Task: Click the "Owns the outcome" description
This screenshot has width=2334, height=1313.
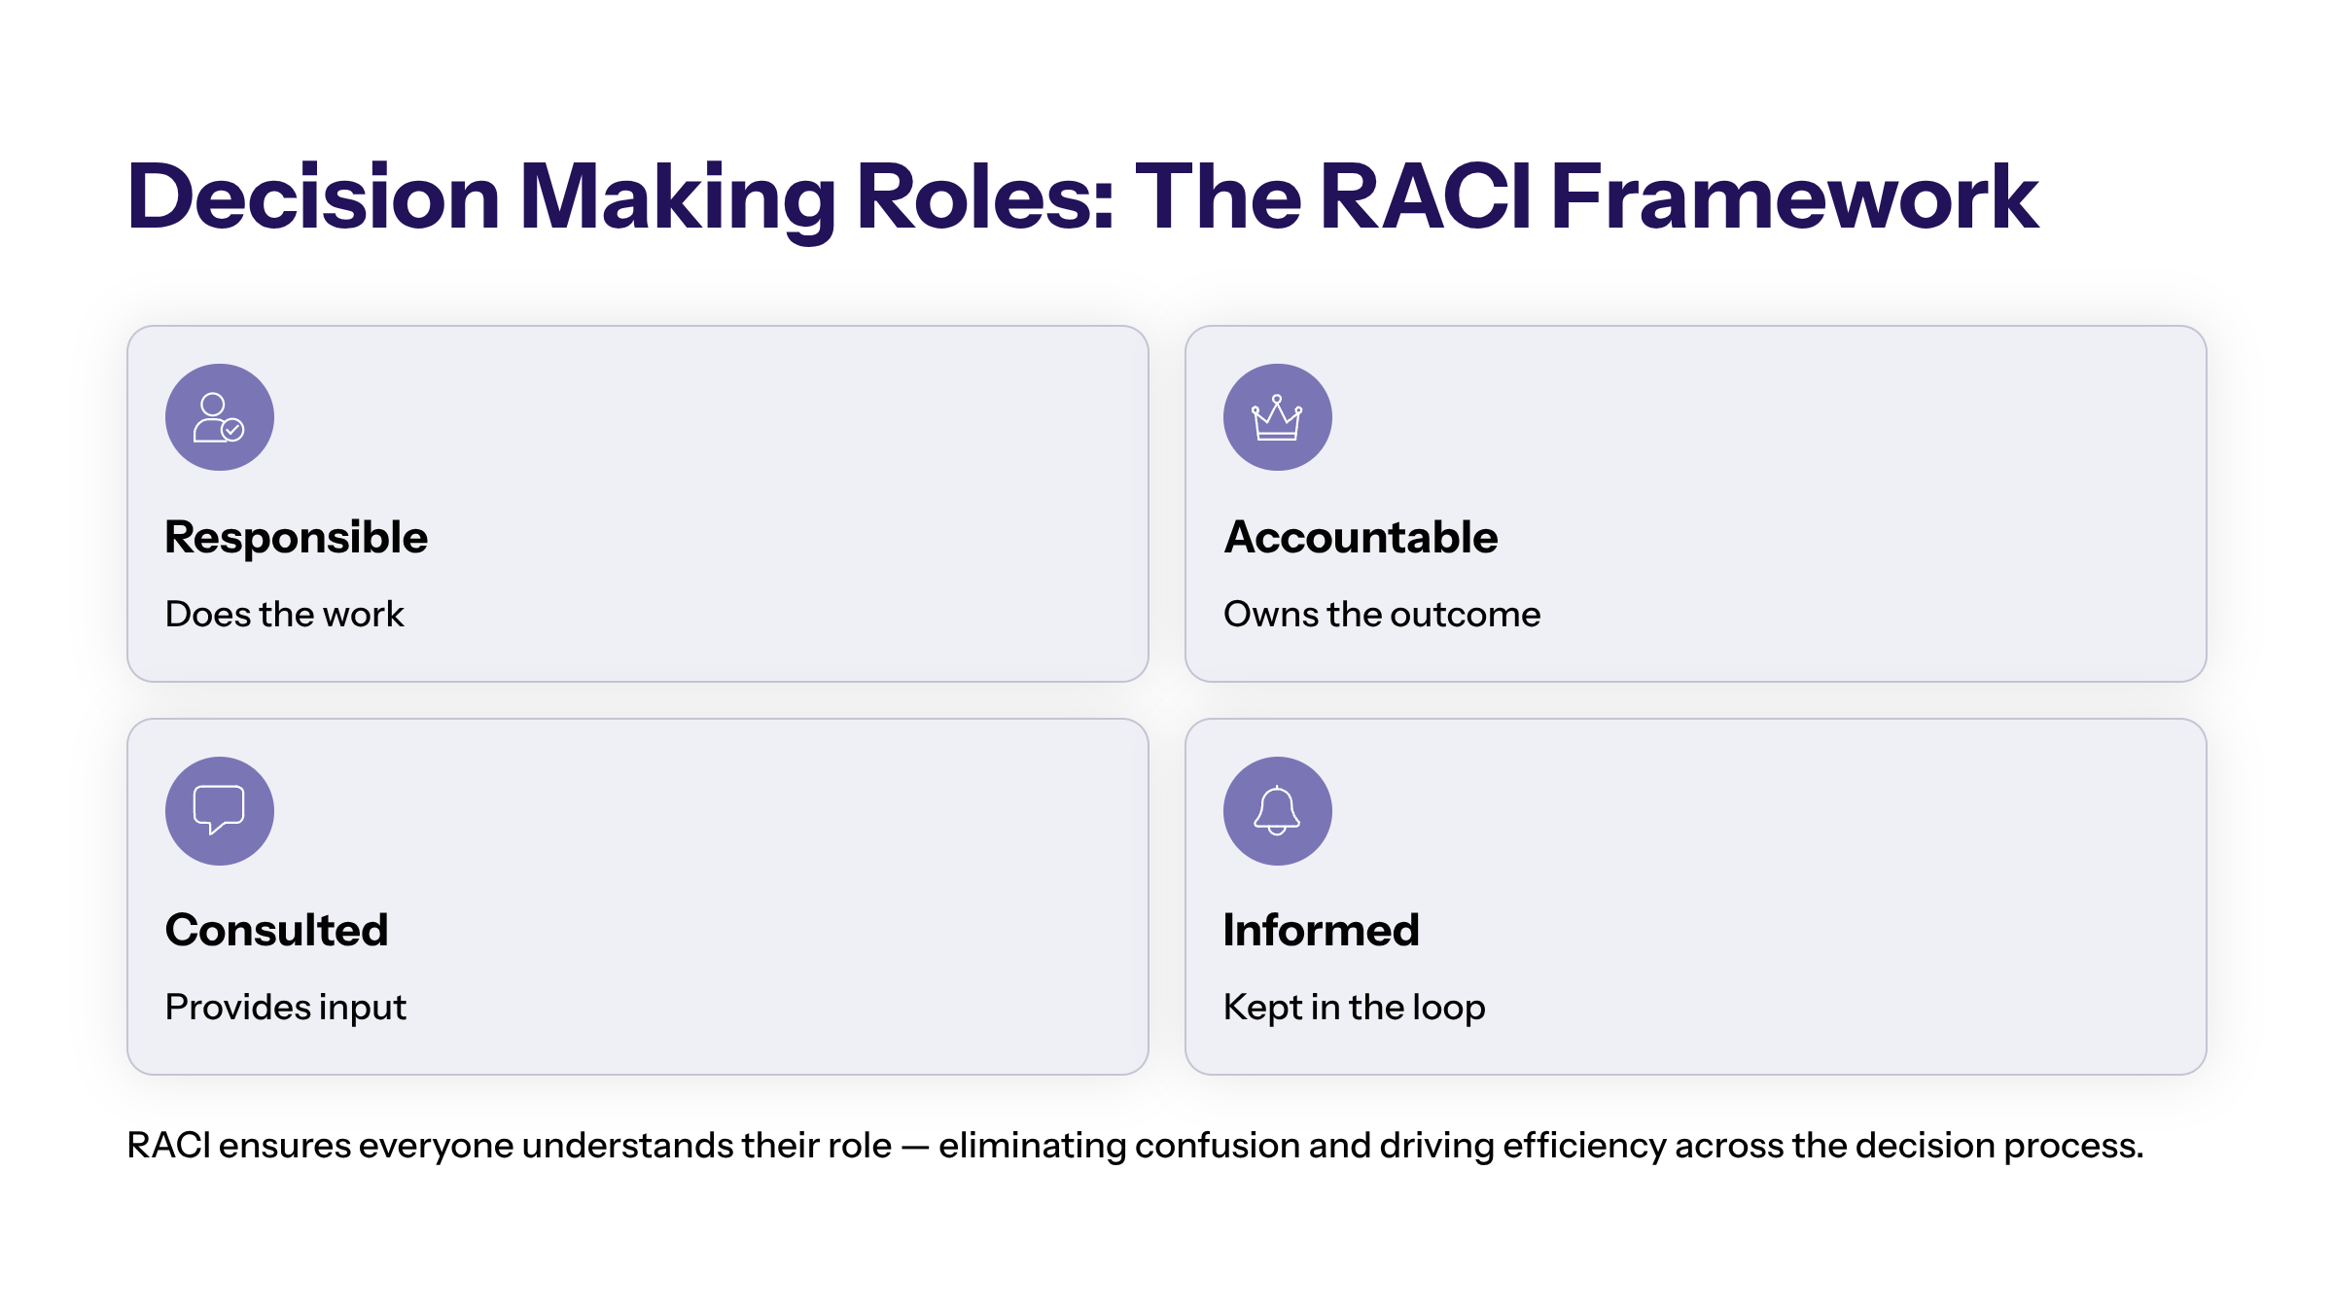Action: point(1381,615)
